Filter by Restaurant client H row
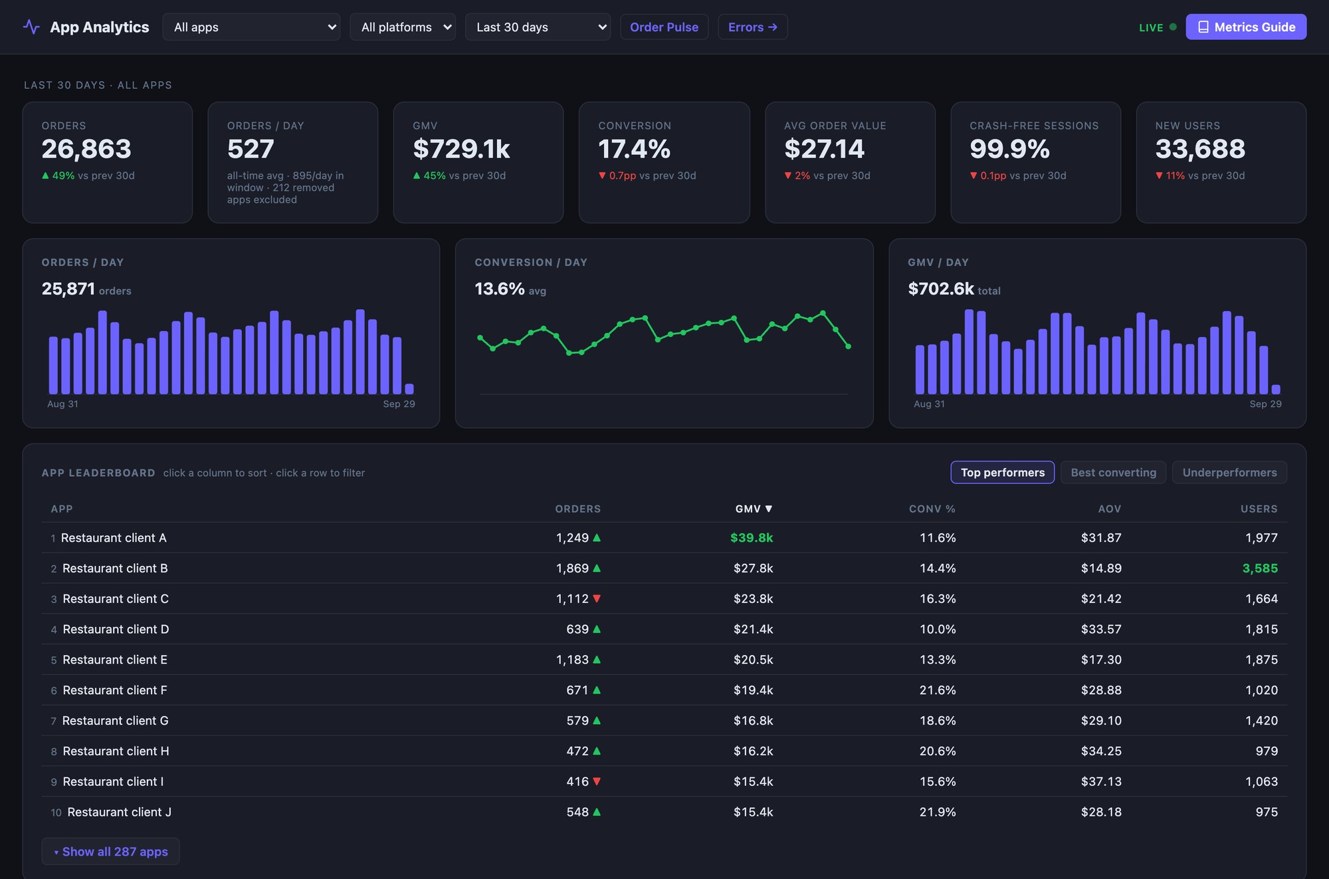 [x=664, y=751]
